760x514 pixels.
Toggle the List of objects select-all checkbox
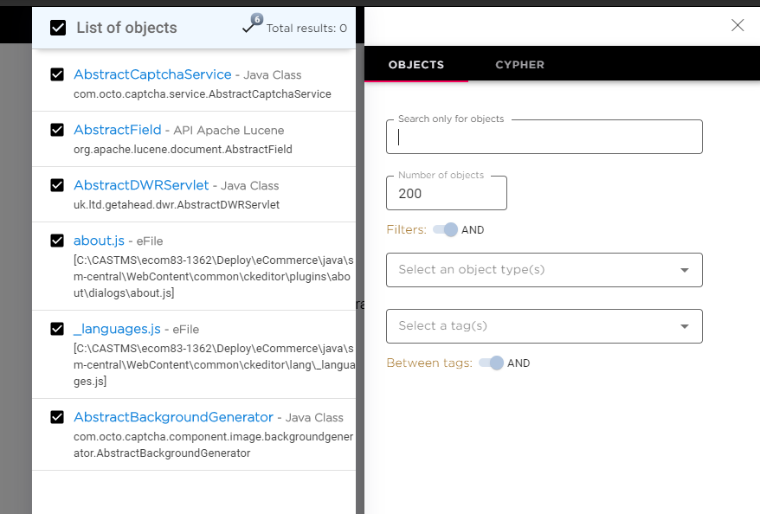click(58, 28)
